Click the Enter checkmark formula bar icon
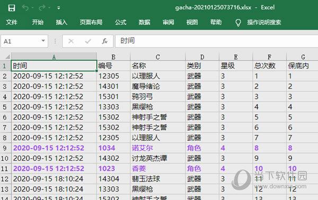 coord(88,41)
